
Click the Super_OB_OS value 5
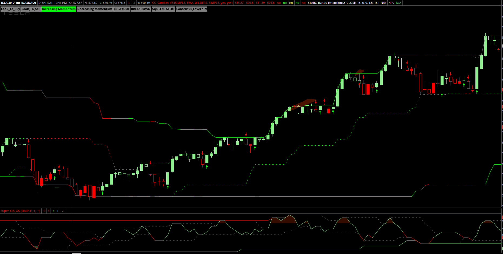(x=48, y=211)
